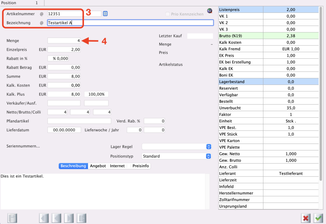
Task: Select the Beschreibung tab
Action: (x=73, y=166)
